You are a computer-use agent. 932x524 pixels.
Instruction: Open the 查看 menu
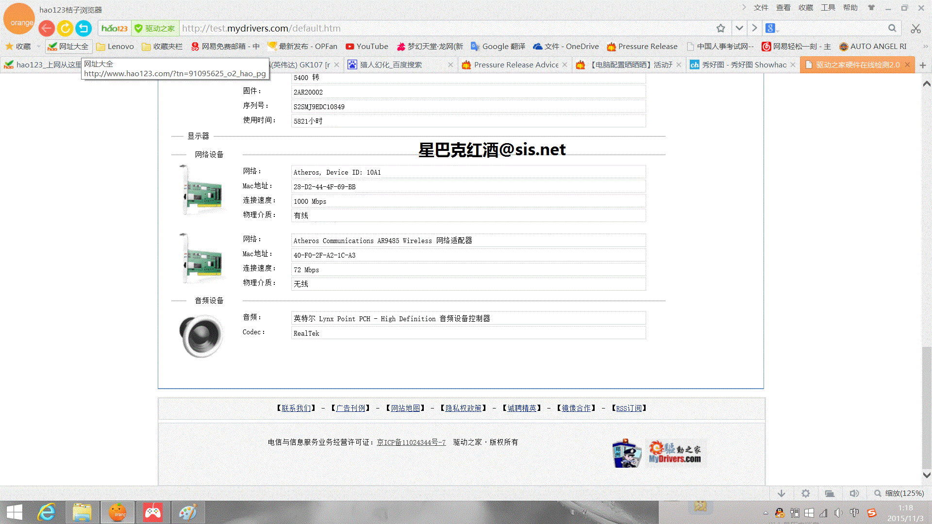pos(783,8)
